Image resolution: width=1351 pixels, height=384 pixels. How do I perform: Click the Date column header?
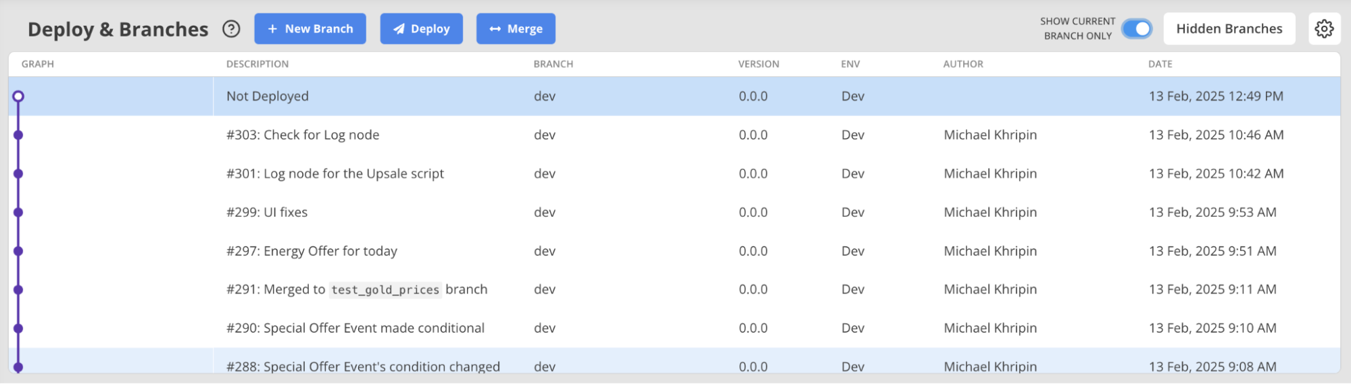coord(1160,64)
